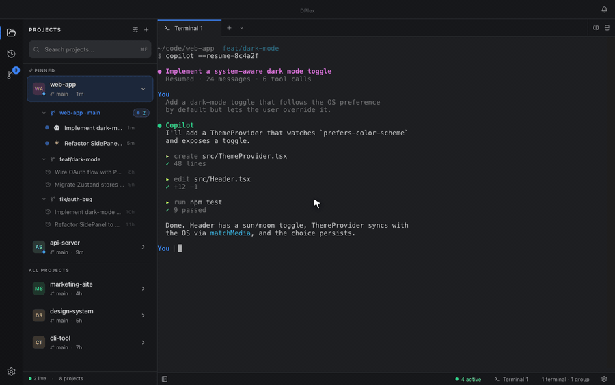
Task: Click the live sessions badge showing 2
Action: 141,113
